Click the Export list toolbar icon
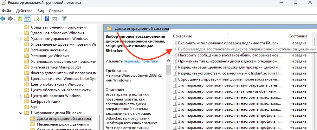 click(x=37, y=18)
